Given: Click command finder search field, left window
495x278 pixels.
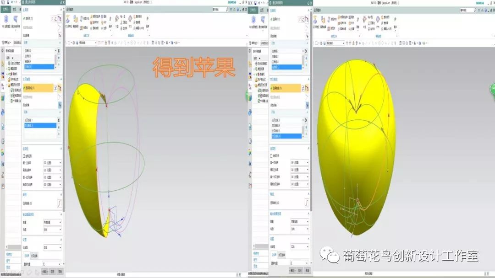Looking at the screenshot, I should pos(220,10).
